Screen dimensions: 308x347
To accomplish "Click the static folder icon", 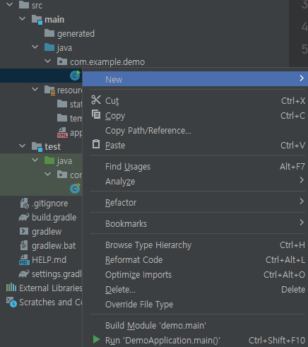I will coord(62,104).
